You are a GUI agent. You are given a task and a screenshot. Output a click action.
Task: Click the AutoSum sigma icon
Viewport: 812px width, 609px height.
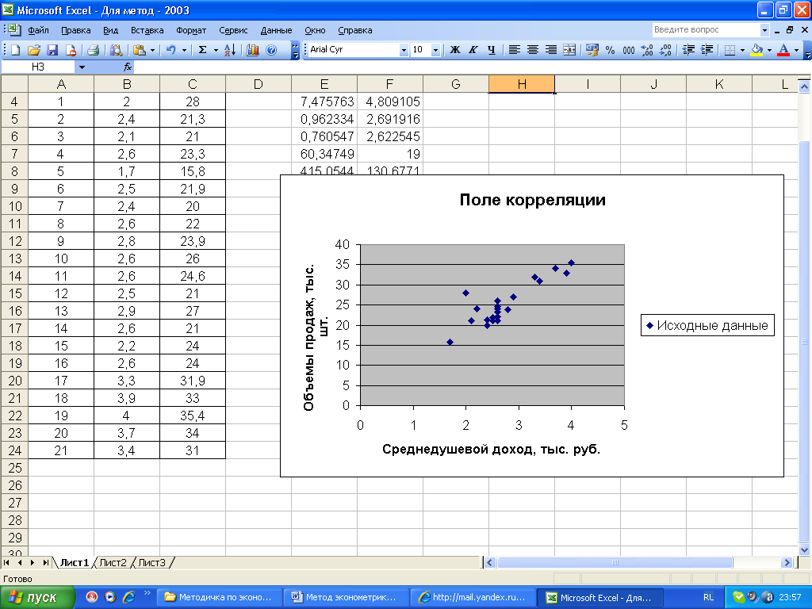pos(202,50)
